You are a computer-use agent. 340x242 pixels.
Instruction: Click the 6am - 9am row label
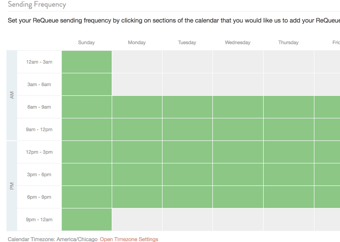[x=39, y=107]
